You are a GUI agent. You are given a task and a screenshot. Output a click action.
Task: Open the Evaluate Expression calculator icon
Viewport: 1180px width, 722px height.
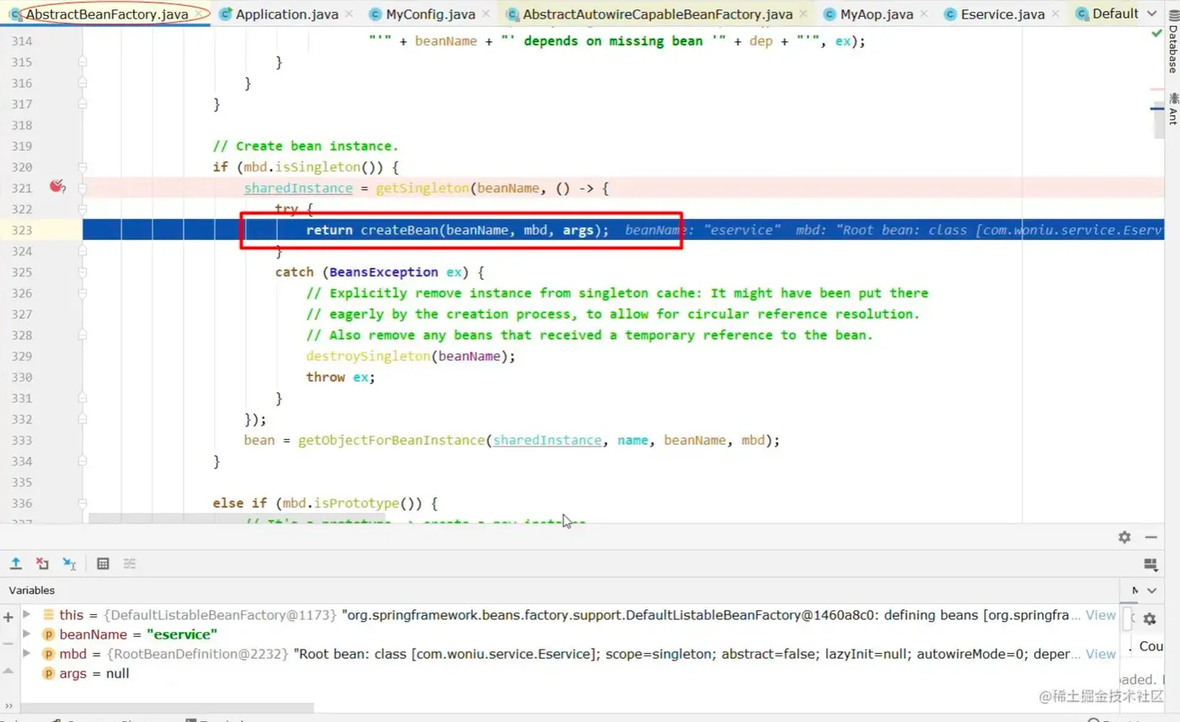(103, 564)
